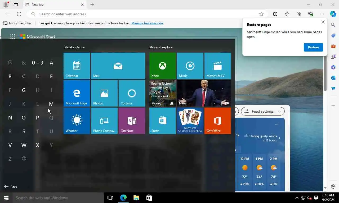Jump to apps under letter N

click(10, 118)
